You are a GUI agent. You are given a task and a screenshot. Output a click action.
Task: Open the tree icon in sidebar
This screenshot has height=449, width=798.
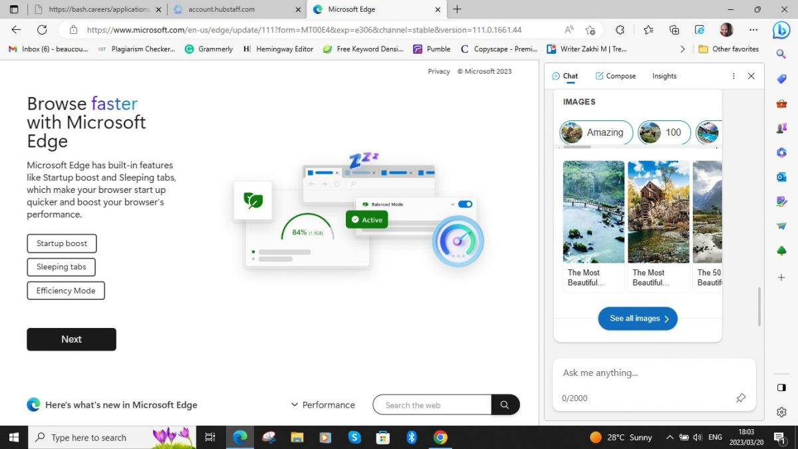(x=781, y=251)
